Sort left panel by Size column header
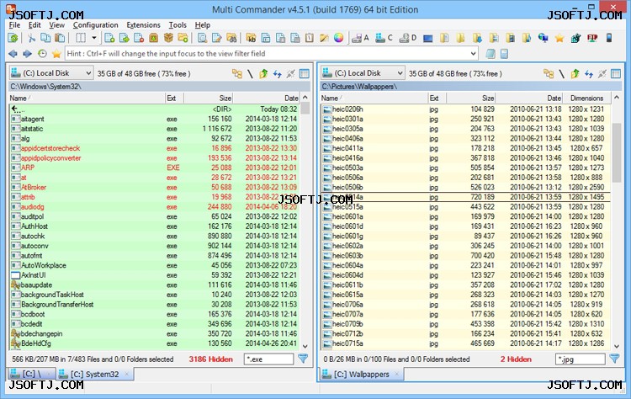 tap(208, 98)
